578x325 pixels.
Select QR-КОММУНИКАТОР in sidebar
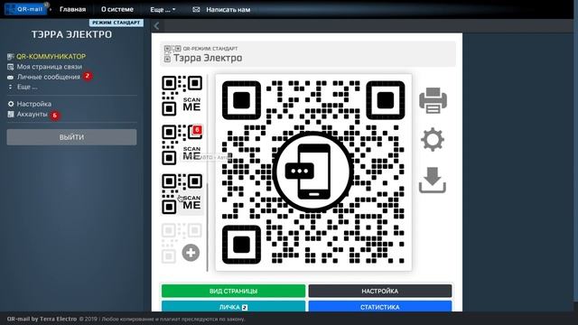51,56
